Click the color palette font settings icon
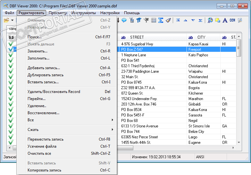 (210, 20)
